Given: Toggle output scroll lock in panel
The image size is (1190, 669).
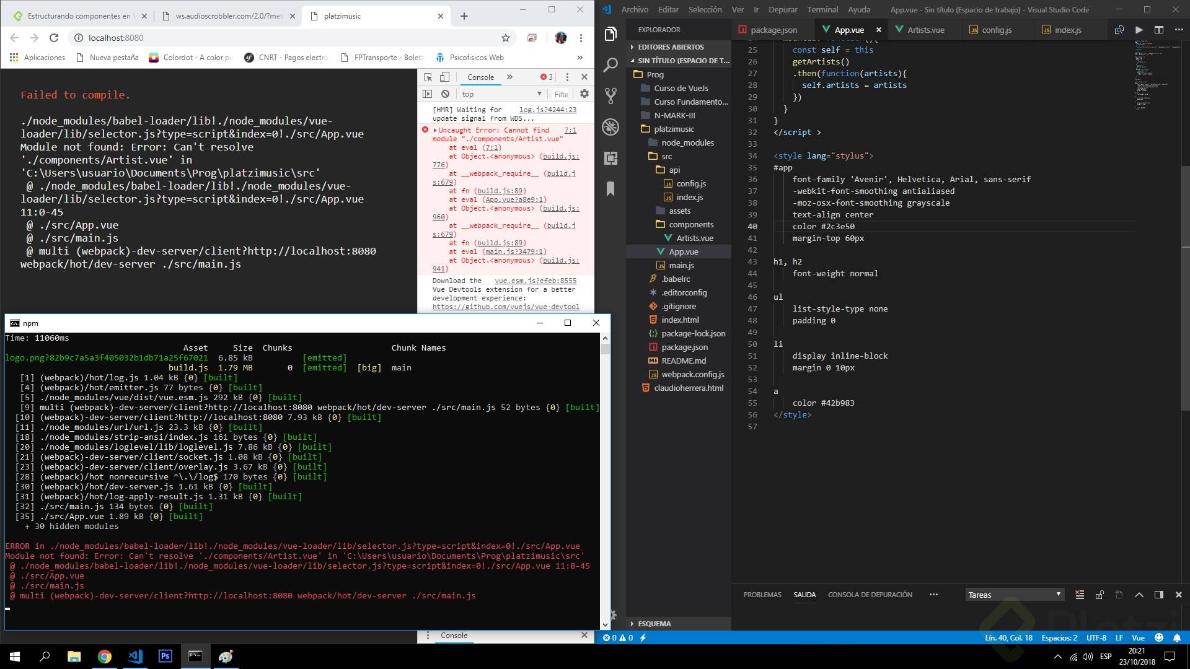Looking at the screenshot, I should [1099, 595].
